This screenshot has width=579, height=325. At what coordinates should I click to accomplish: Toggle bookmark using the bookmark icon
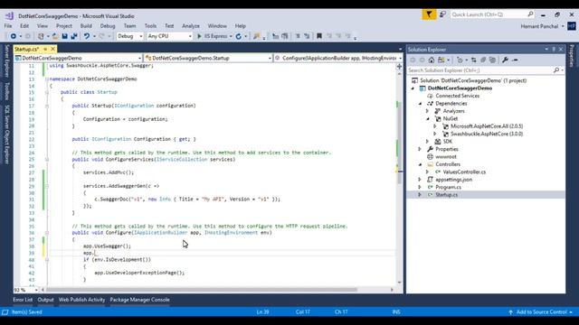click(x=319, y=36)
